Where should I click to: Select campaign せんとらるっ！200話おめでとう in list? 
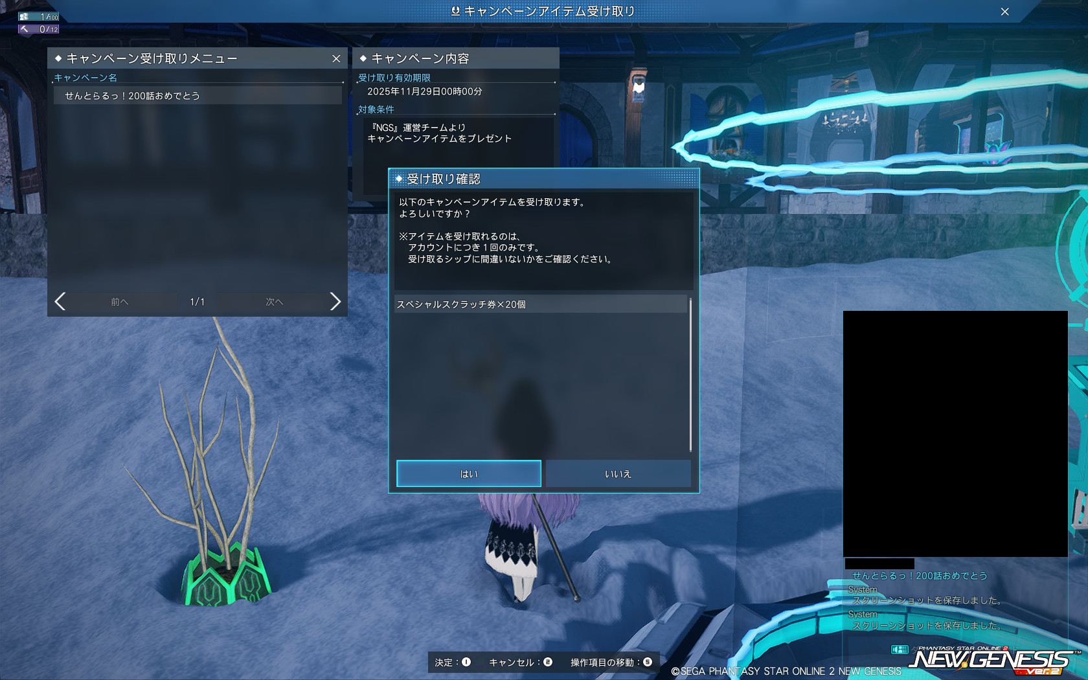click(x=198, y=96)
